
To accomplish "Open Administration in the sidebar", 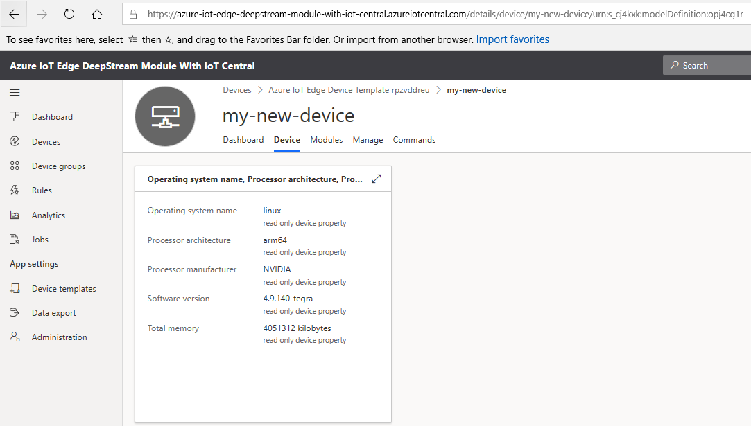I will (60, 337).
